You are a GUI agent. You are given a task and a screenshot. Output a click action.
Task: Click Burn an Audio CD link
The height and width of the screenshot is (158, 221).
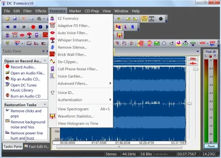25,96
